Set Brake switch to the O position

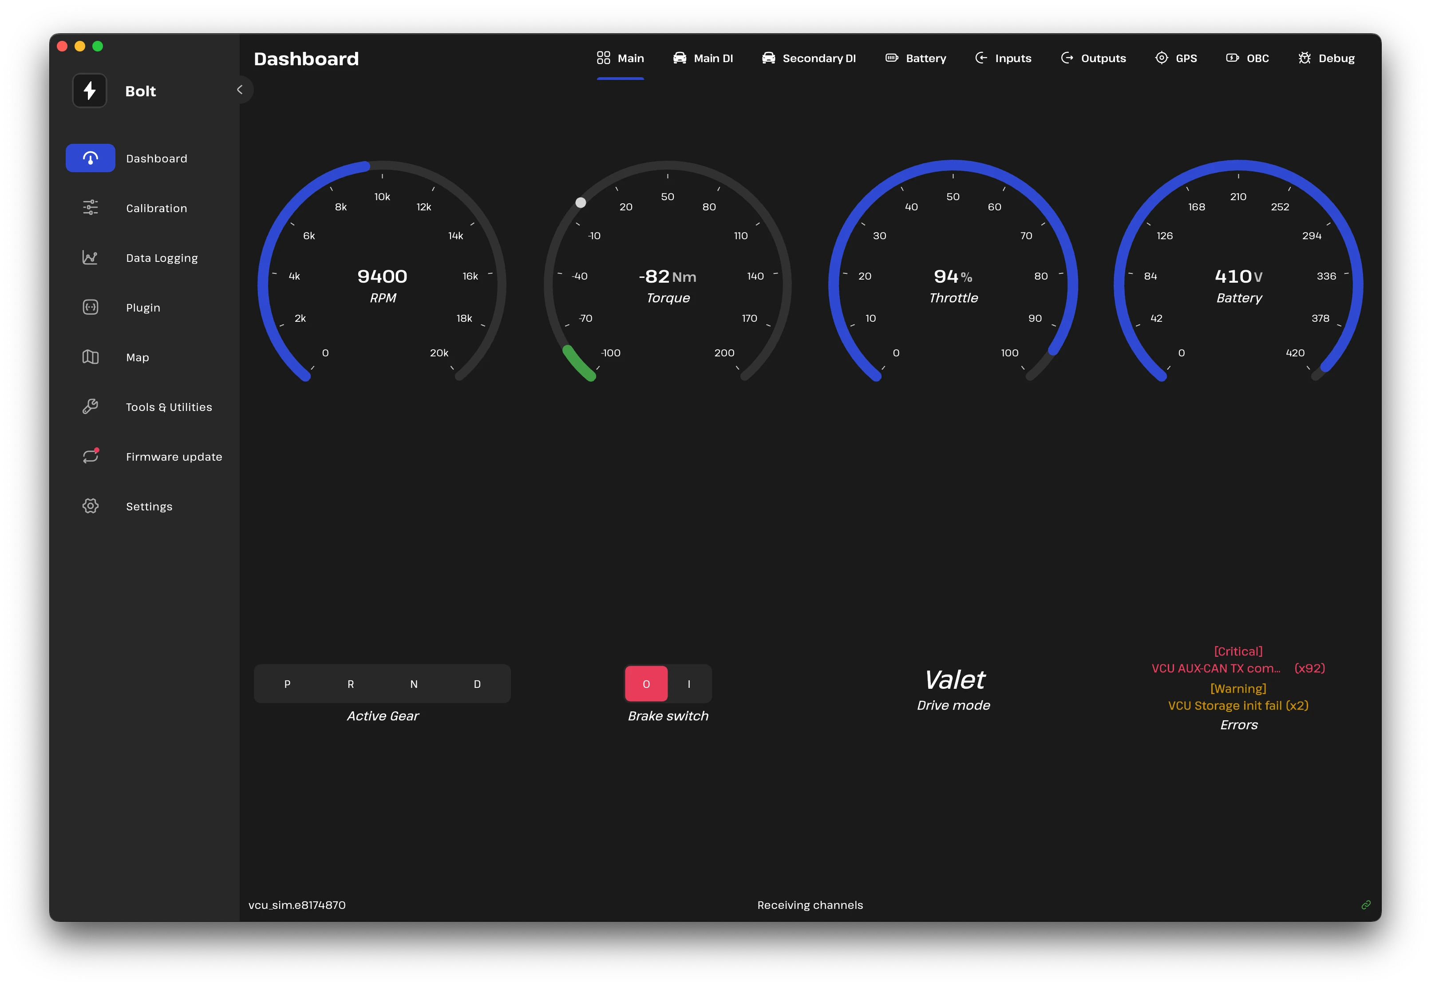coord(646,684)
